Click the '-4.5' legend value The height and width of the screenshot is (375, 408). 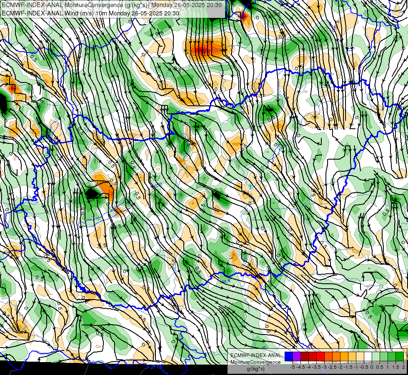click(x=300, y=367)
